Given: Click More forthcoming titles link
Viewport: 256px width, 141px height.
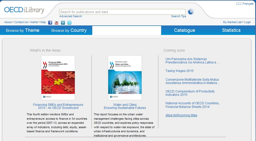Looking at the screenshot, I should 181,115.
